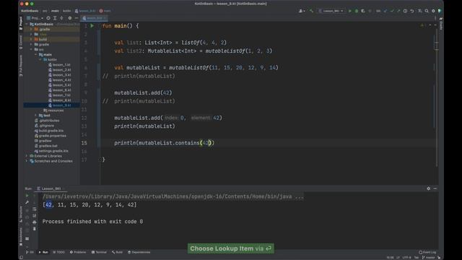Open Project panel options gear

(70, 18)
